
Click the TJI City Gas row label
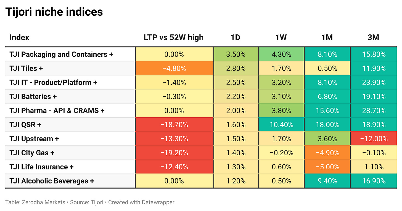tap(32, 153)
